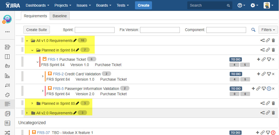Run the search magnifier next to Component
Image resolution: width=279 pixels, height=135 pixels.
(x=253, y=30)
